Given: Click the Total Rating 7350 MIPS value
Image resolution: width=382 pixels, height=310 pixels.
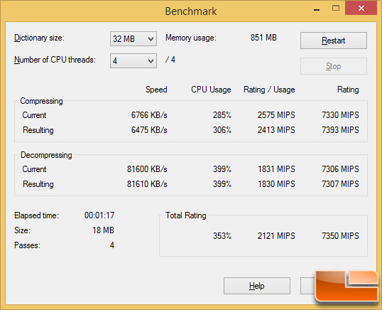Looking at the screenshot, I should 340,236.
